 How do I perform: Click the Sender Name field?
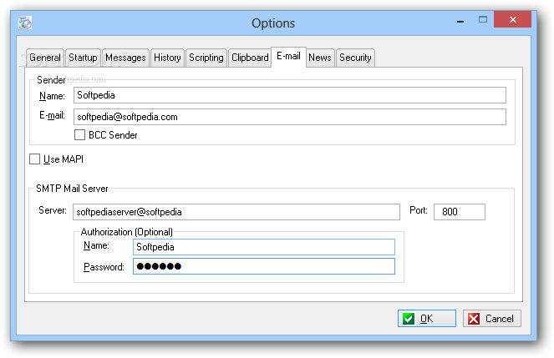point(290,95)
